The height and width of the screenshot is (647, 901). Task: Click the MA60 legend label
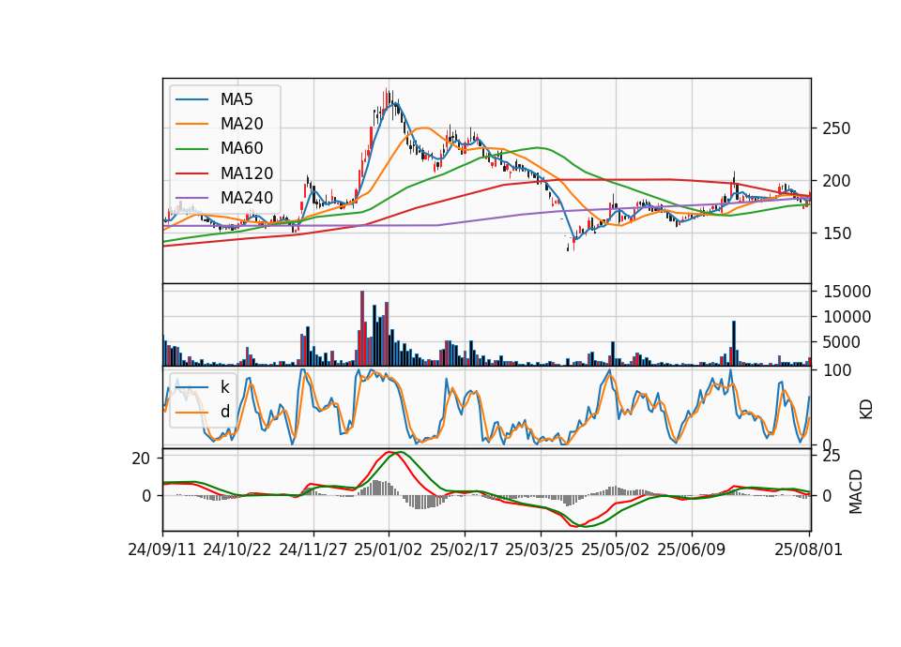point(241,149)
